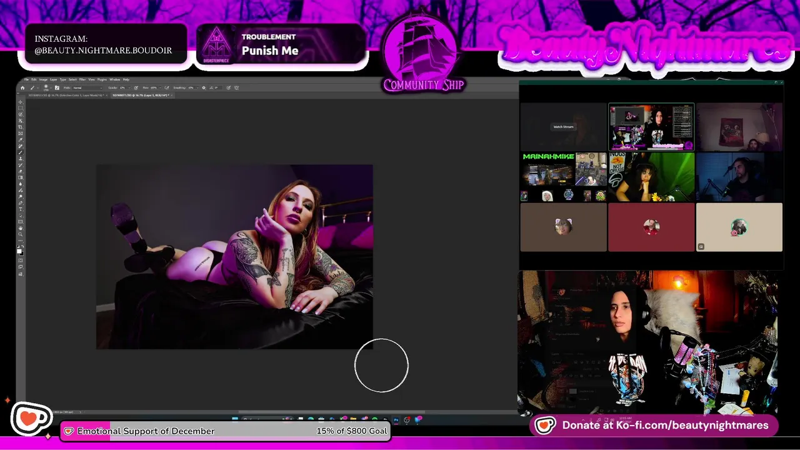
Task: Expand the Opacity value dropdown
Action: [x=129, y=88]
